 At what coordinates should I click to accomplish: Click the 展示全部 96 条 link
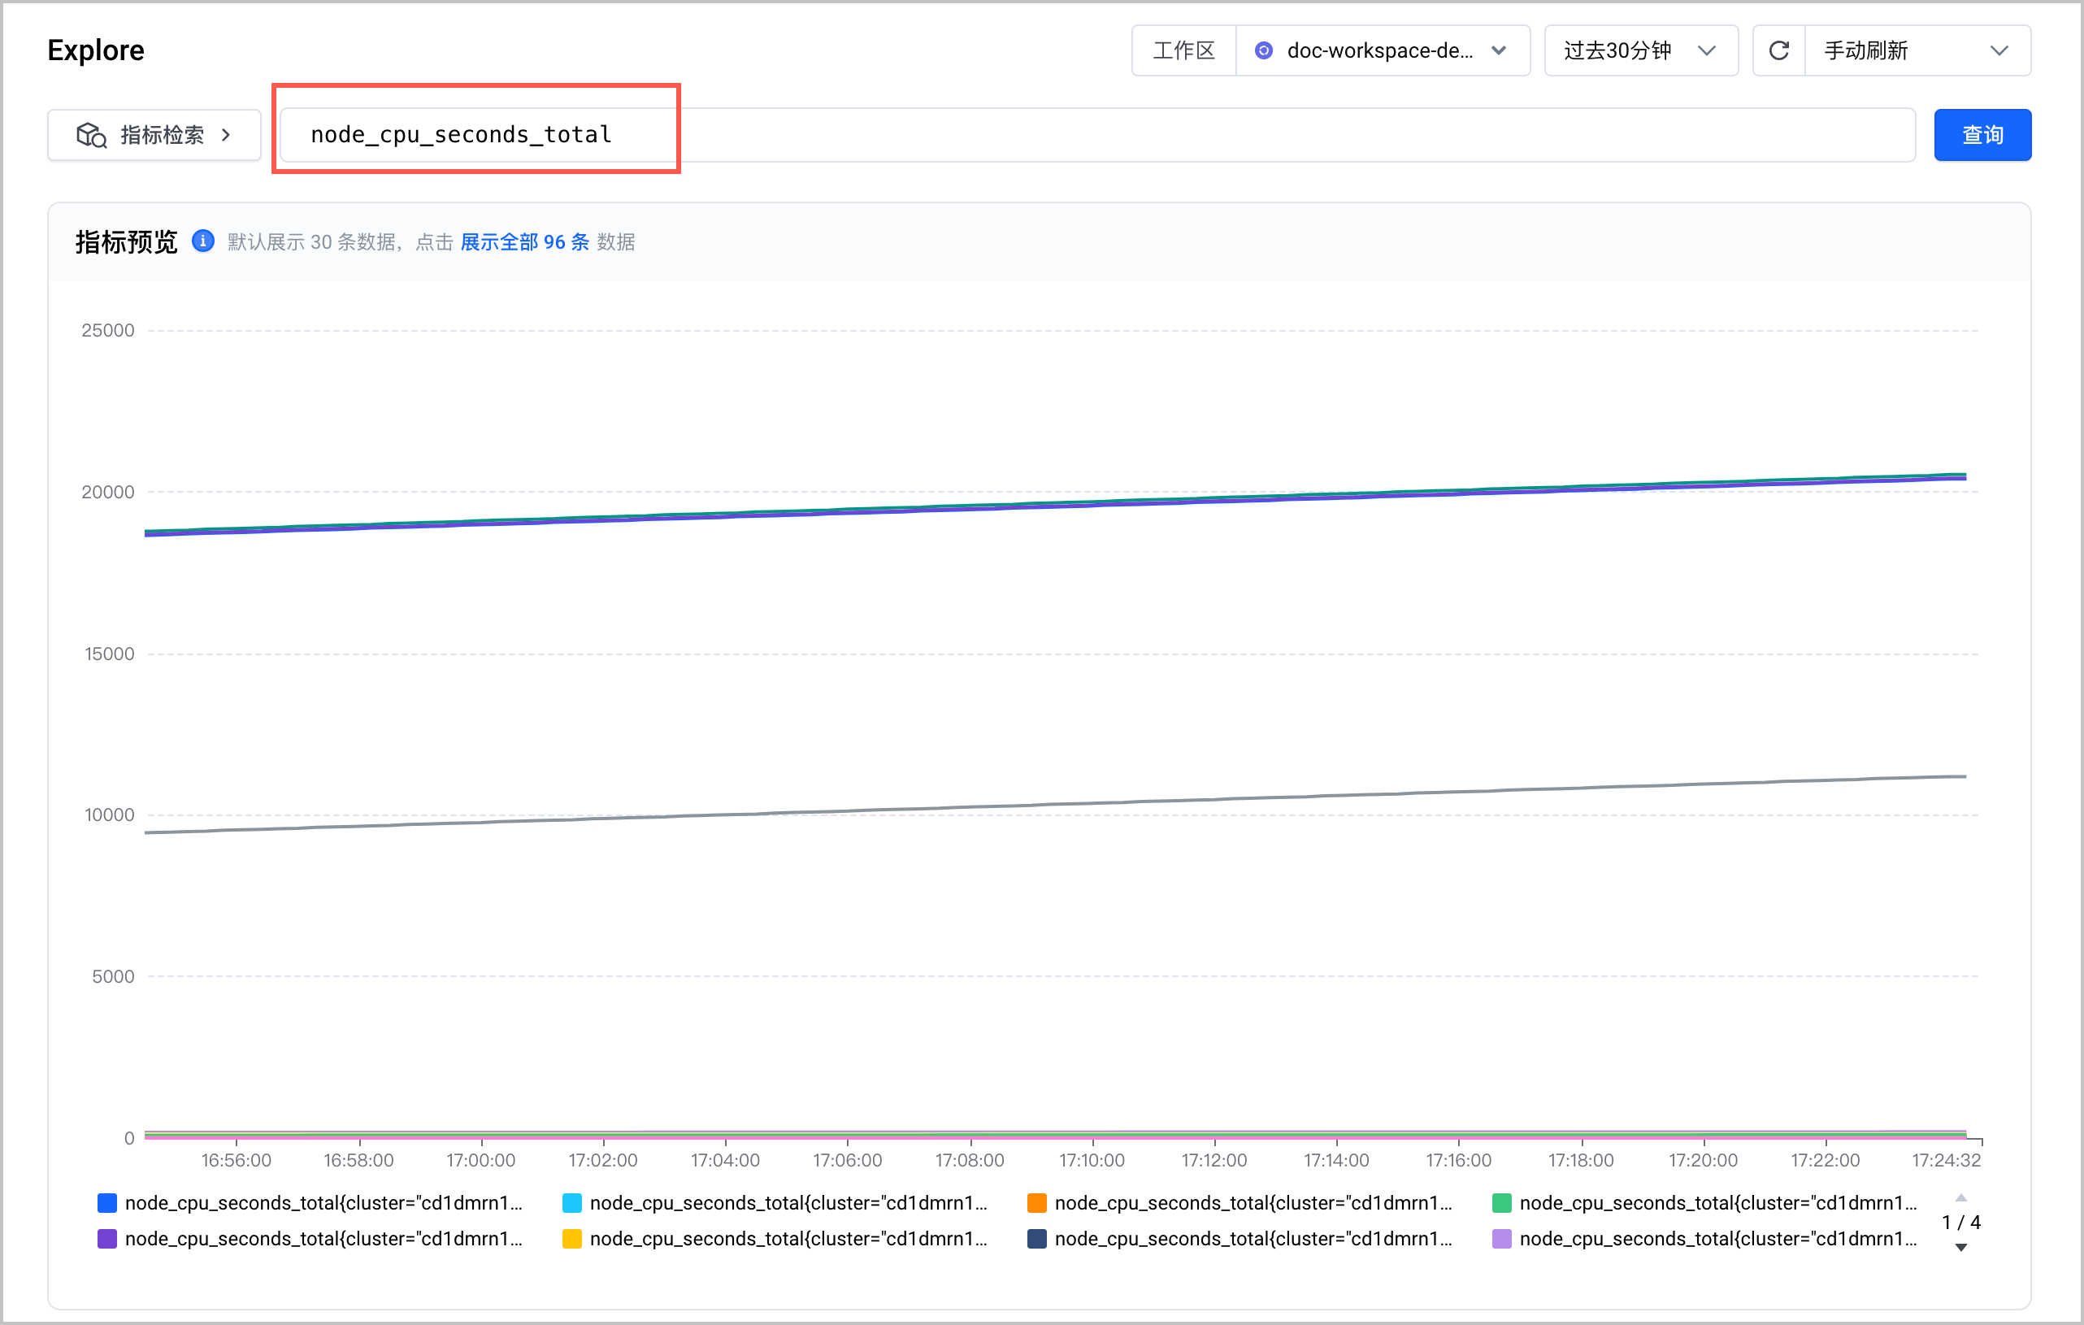524,241
